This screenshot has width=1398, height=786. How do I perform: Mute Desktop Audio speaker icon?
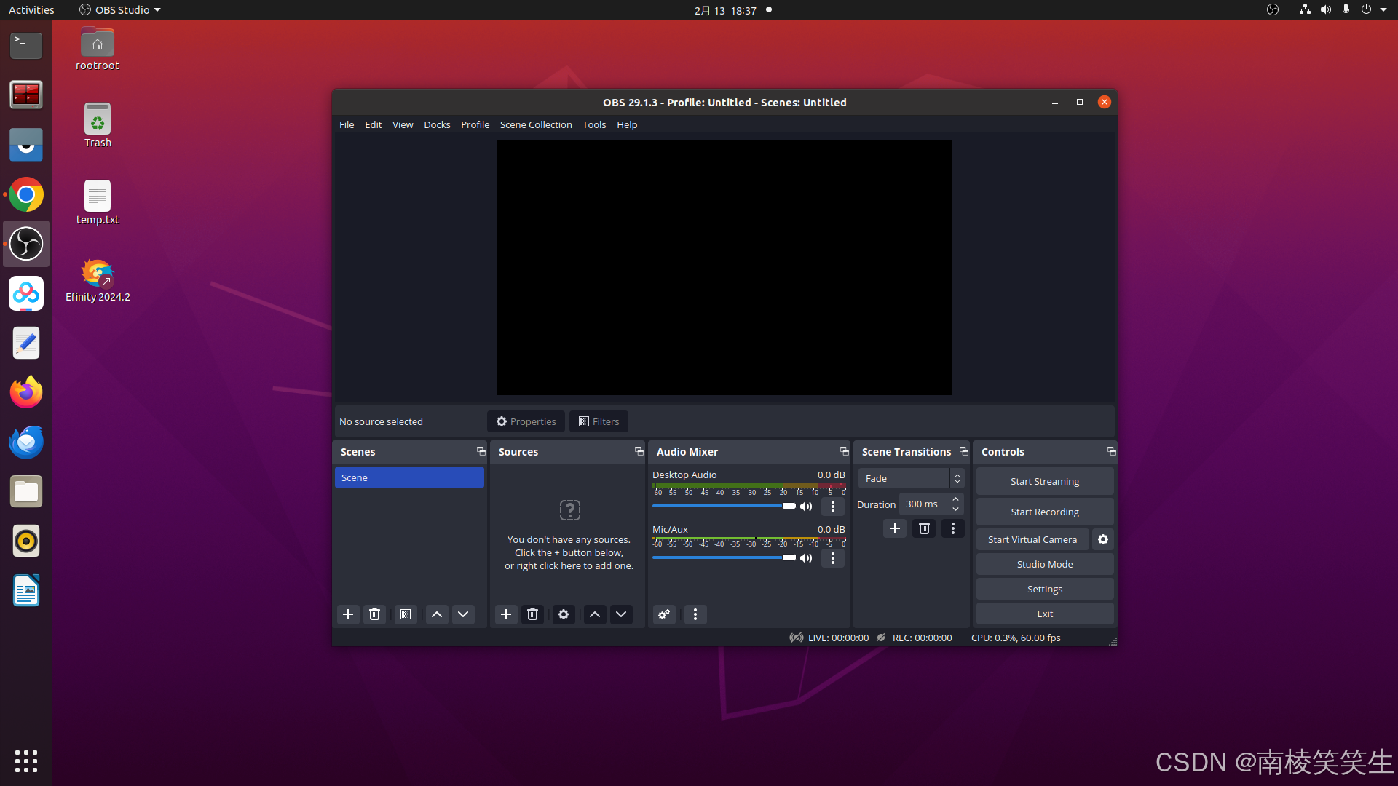coord(806,507)
